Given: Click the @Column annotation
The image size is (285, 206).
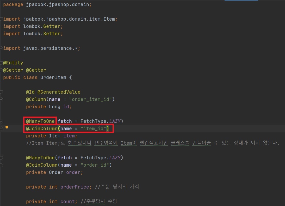Looking at the screenshot, I should click(x=36, y=99).
